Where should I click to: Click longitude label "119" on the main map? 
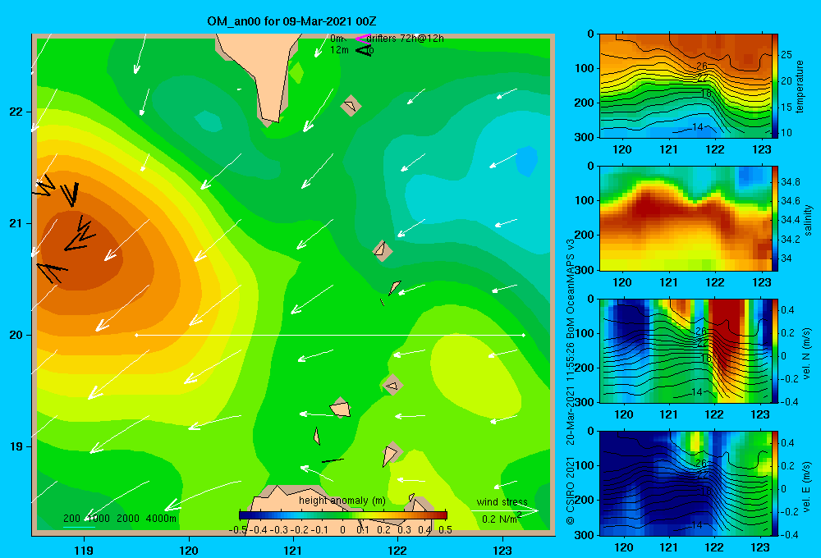coord(84,550)
